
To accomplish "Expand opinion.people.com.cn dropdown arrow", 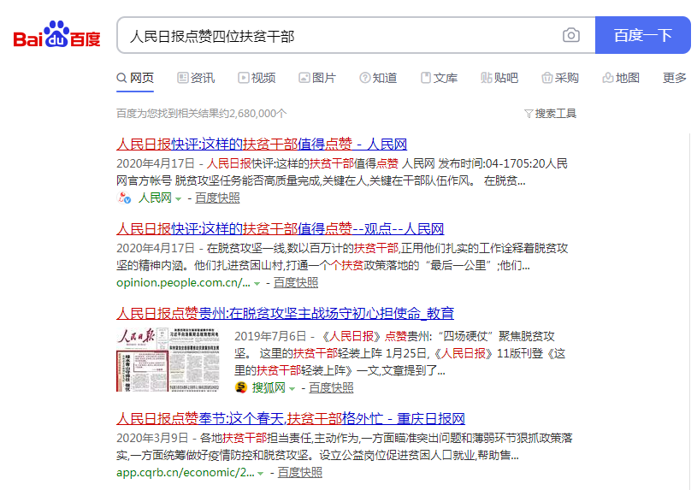I will click(257, 284).
